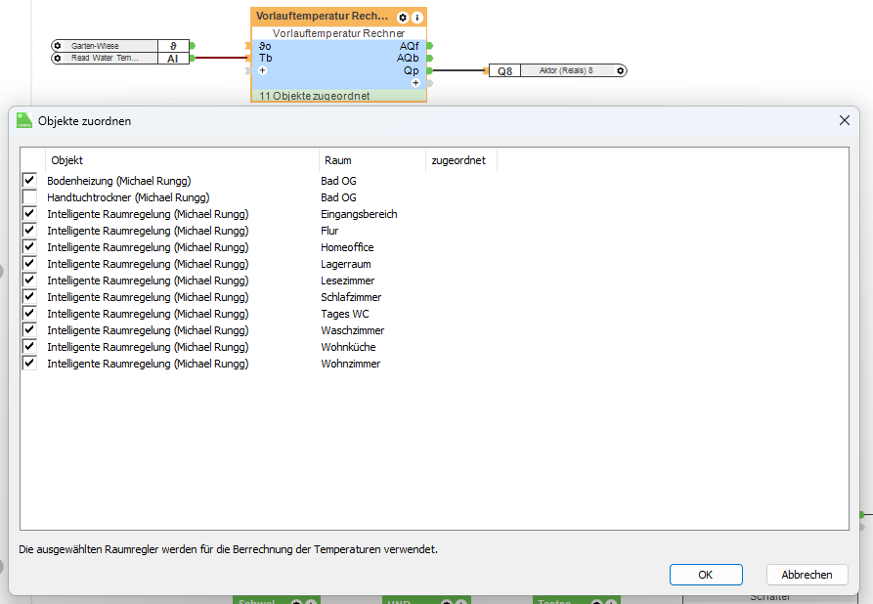Image resolution: width=873 pixels, height=604 pixels.
Task: Toggle Raumregelung checkbox for Wohnzimmer
Action: point(29,364)
